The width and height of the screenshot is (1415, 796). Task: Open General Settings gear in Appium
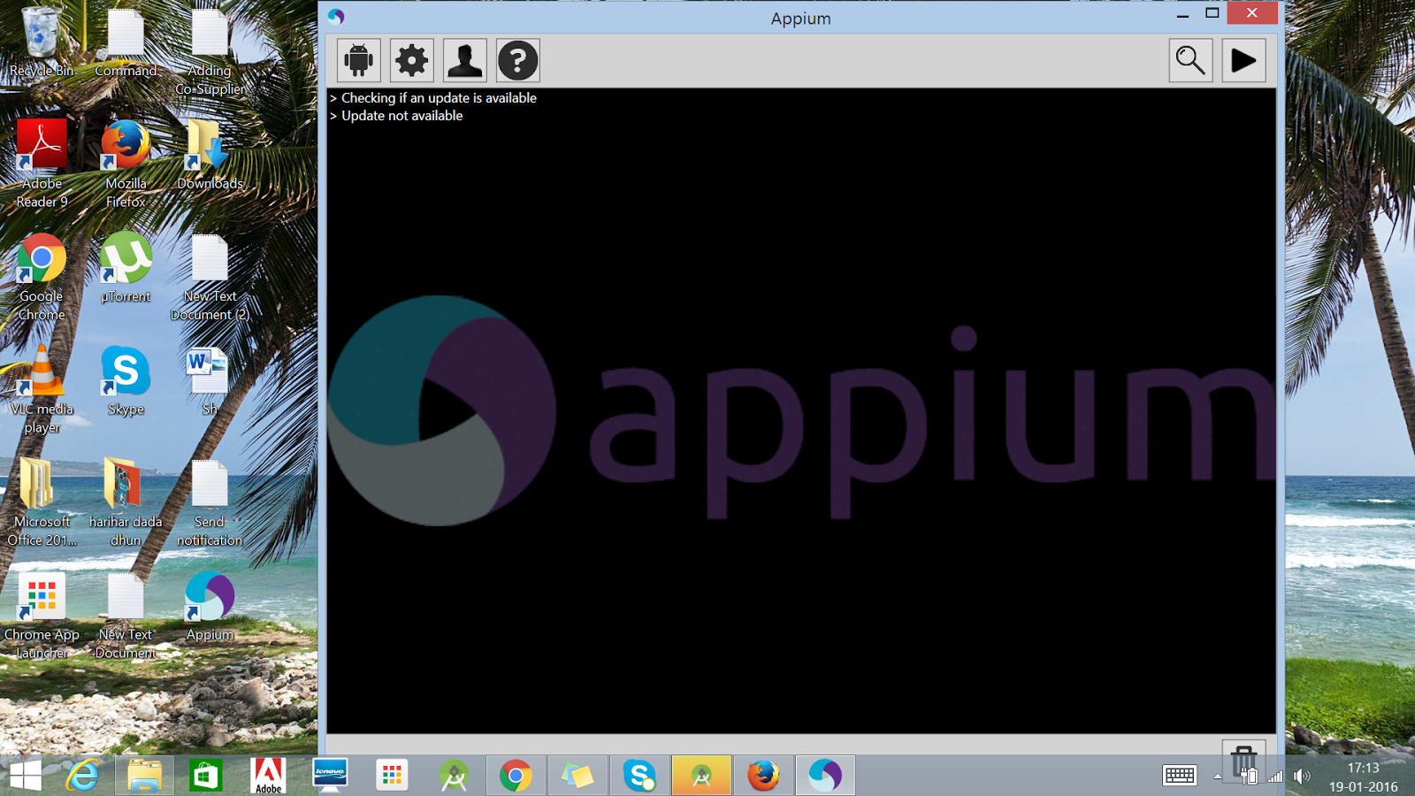pyautogui.click(x=412, y=60)
